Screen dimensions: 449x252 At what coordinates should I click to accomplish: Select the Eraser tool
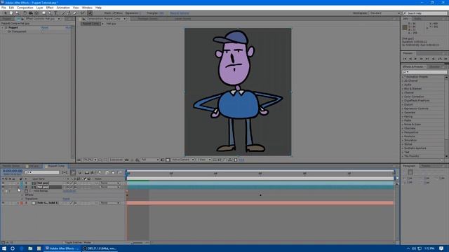point(75,13)
